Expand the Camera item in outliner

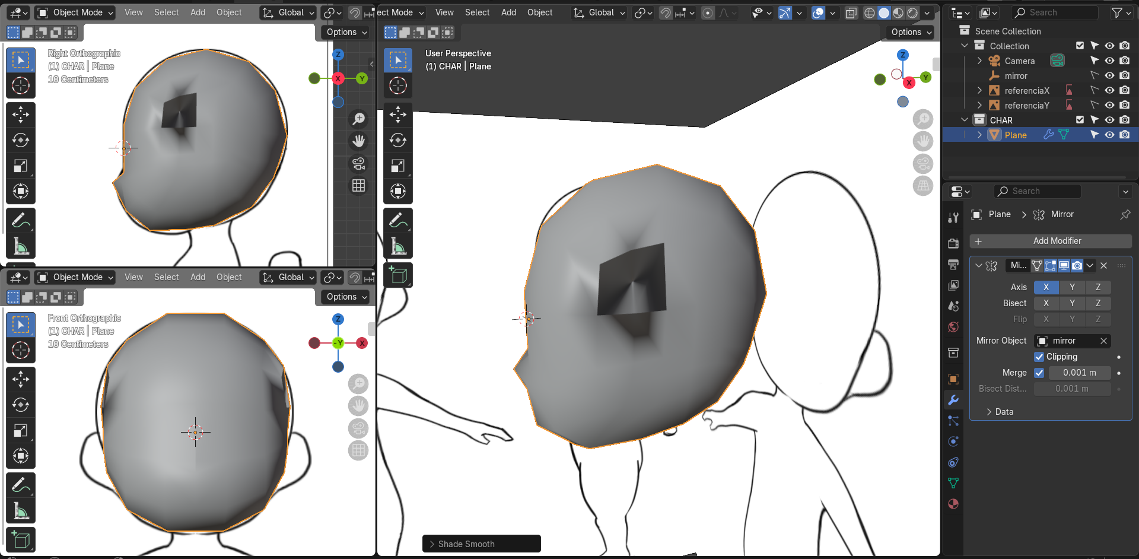tap(979, 61)
